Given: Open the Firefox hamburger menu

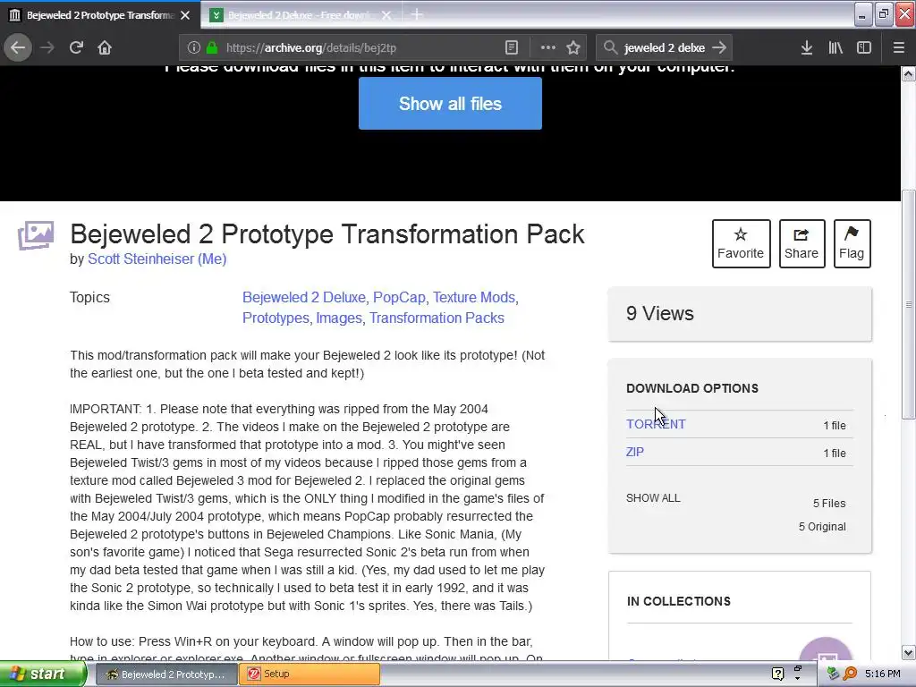Looking at the screenshot, I should [898, 47].
